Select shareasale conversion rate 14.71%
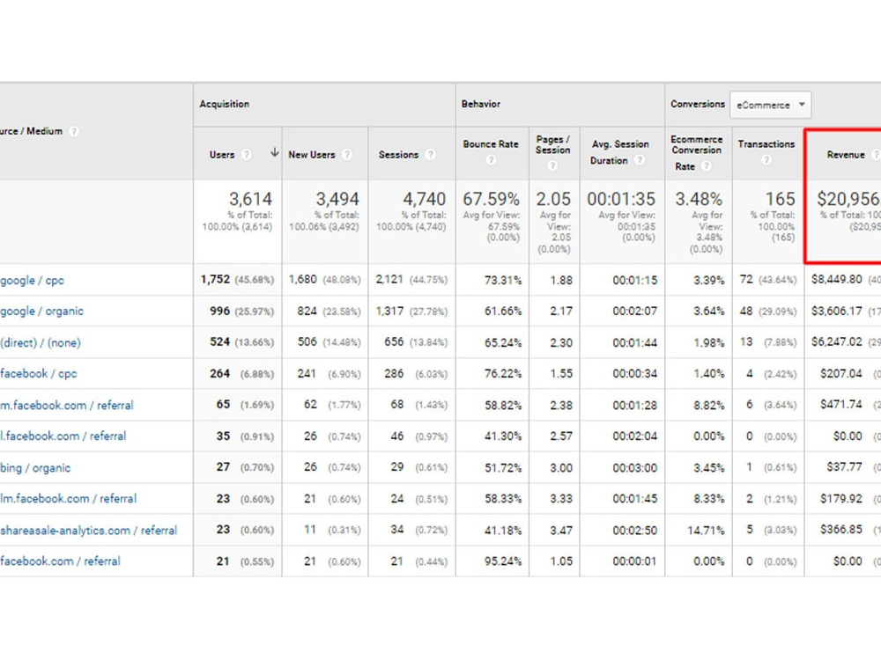Screen dimensions: 881x660 pyautogui.click(x=706, y=531)
